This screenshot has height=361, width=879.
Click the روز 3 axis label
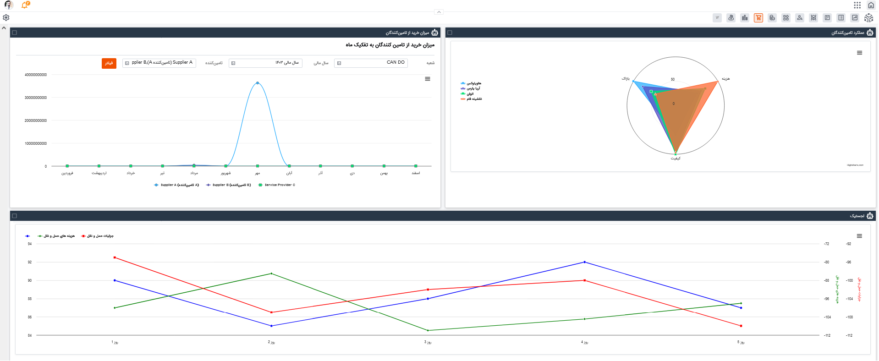coord(428,342)
